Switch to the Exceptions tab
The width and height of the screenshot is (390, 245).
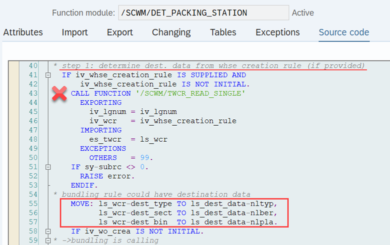click(277, 32)
